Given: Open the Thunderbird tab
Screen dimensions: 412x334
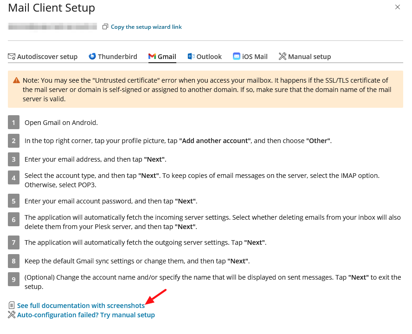Looking at the screenshot, I should coord(113,57).
